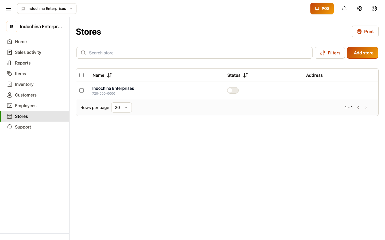Toggle the Indochina Enterprises store status
385x240 pixels.
pos(233,90)
